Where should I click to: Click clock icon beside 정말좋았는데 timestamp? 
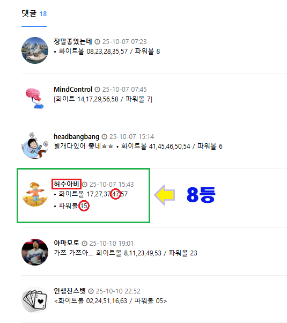pos(97,42)
